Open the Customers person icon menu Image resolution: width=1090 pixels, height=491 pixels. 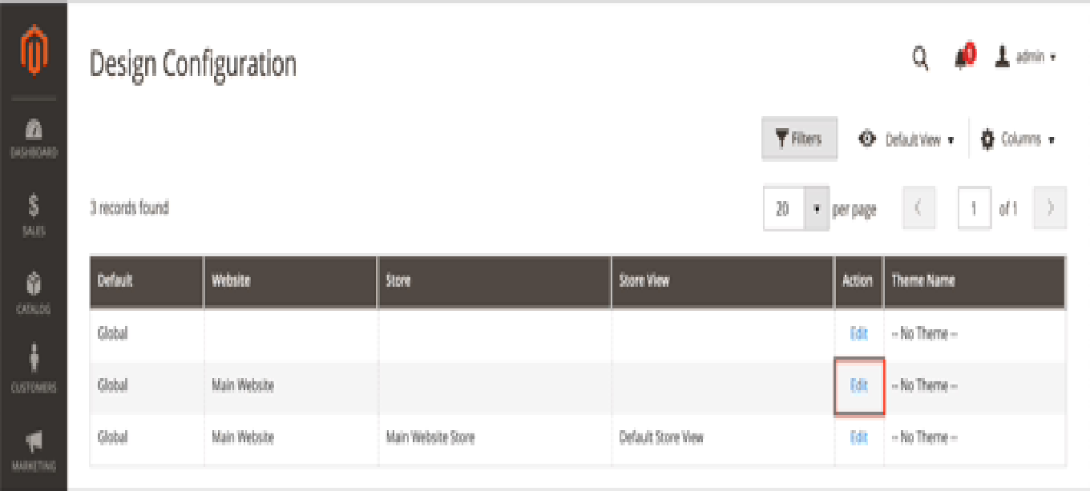(33, 370)
